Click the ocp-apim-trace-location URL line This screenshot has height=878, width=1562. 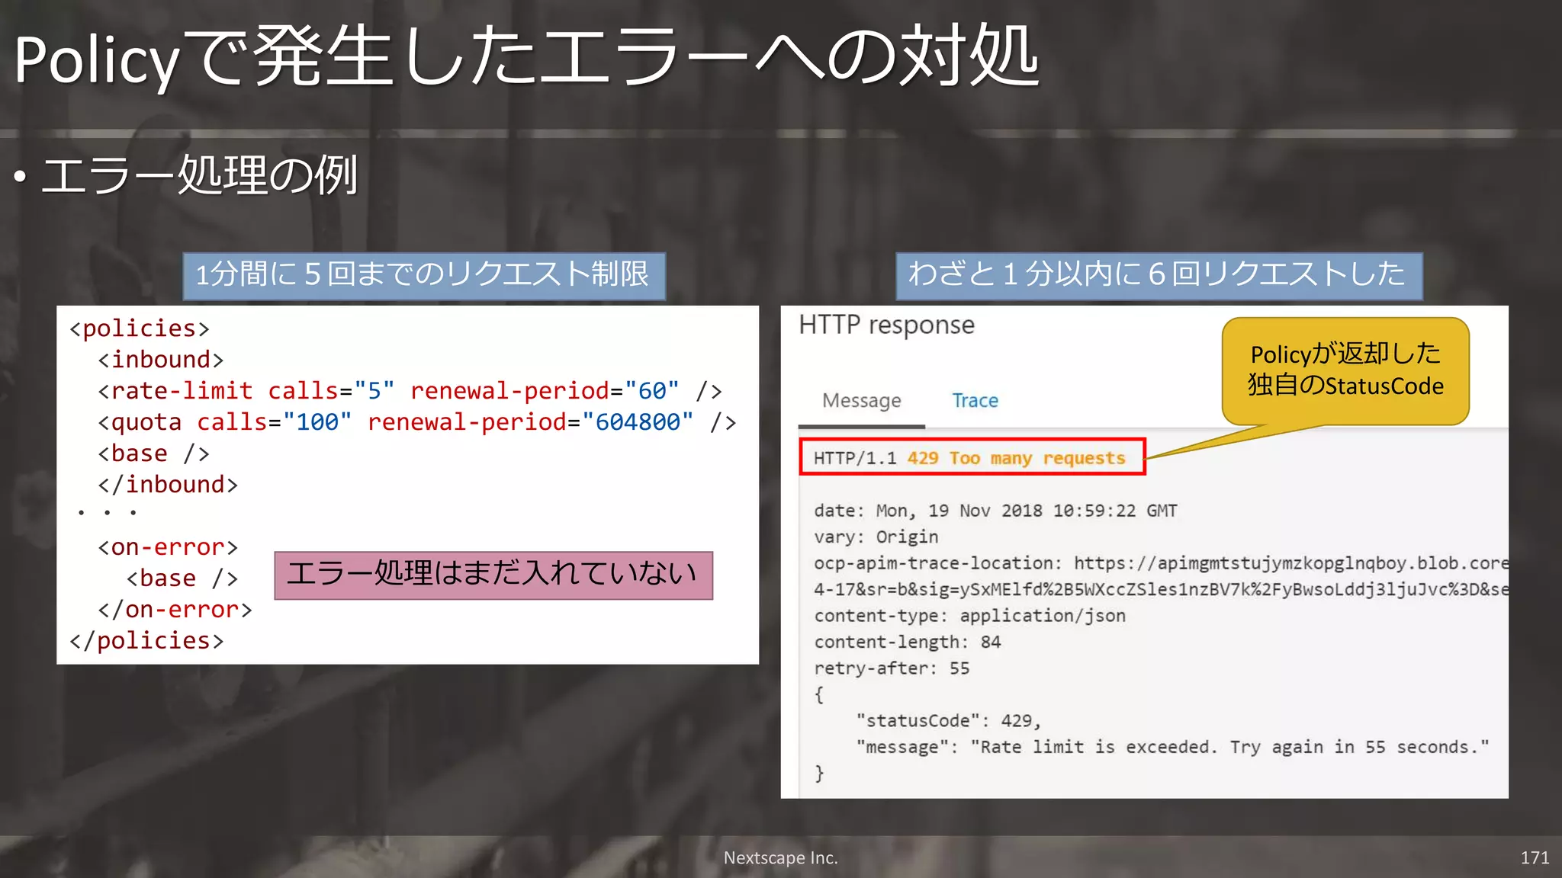pyautogui.click(x=1161, y=563)
